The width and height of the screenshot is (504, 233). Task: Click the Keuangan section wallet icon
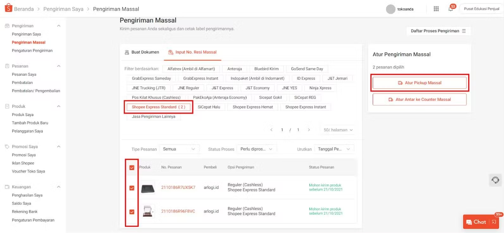click(7, 187)
